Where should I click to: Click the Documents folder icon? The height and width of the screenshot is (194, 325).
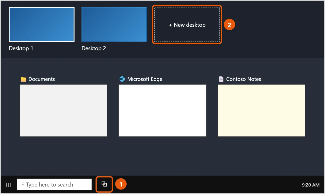click(23, 79)
